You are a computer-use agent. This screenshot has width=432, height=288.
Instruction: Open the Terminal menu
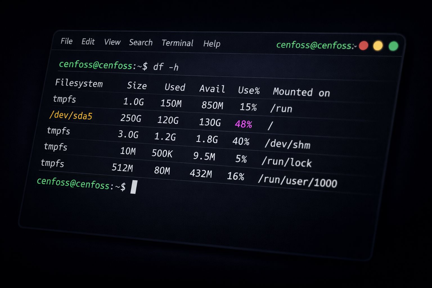click(177, 43)
